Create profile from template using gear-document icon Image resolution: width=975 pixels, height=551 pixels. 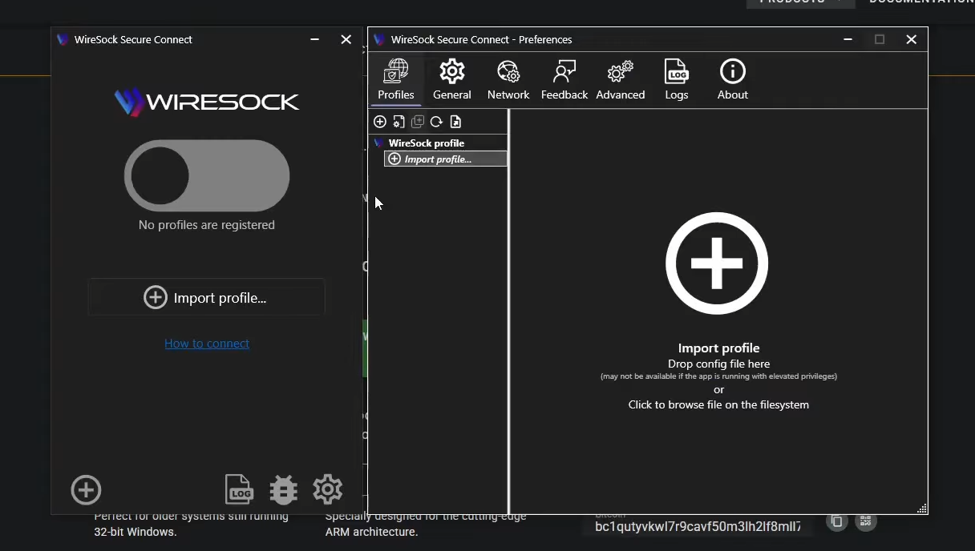pyautogui.click(x=398, y=121)
